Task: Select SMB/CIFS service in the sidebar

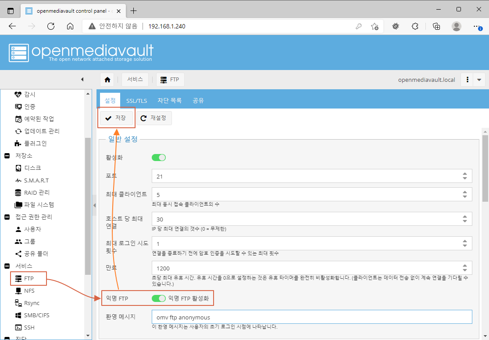Action: [32, 315]
